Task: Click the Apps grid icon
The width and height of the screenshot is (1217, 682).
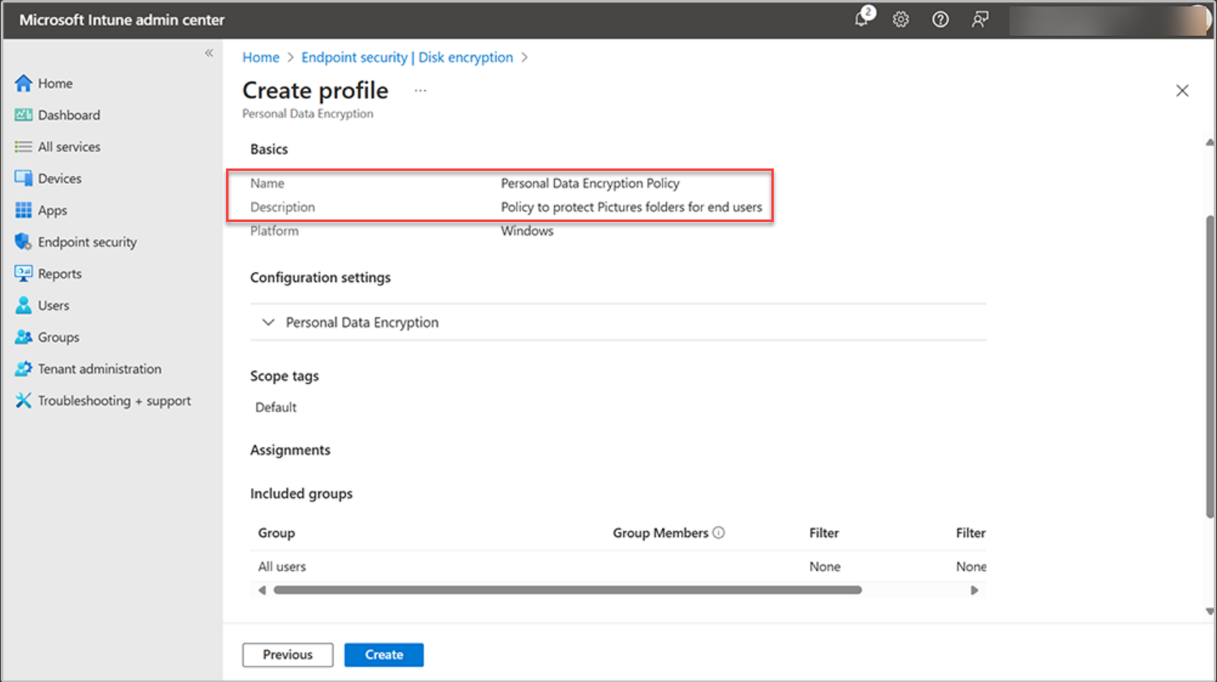Action: [23, 210]
